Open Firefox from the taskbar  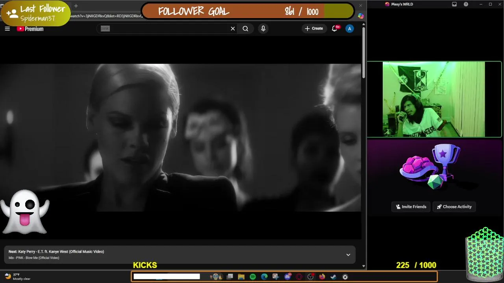click(x=322, y=277)
